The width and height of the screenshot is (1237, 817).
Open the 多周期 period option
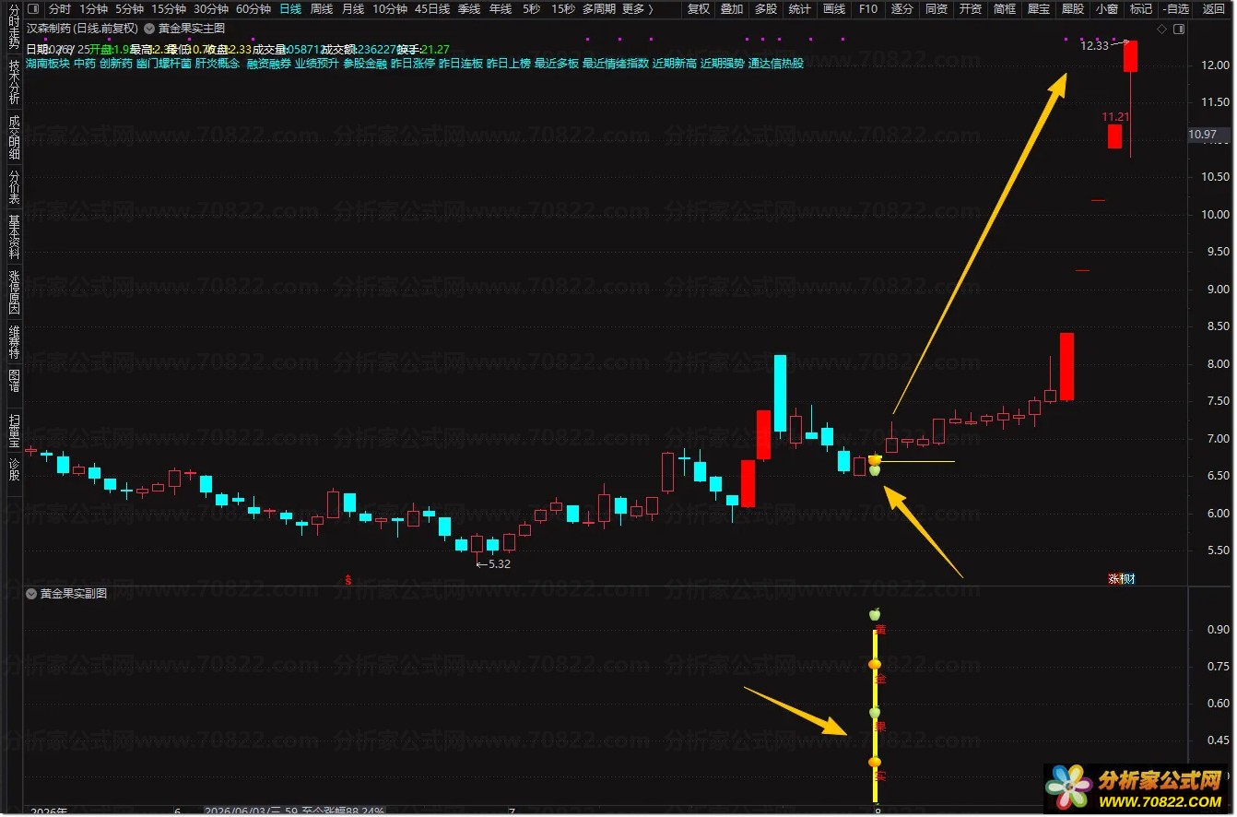(599, 9)
